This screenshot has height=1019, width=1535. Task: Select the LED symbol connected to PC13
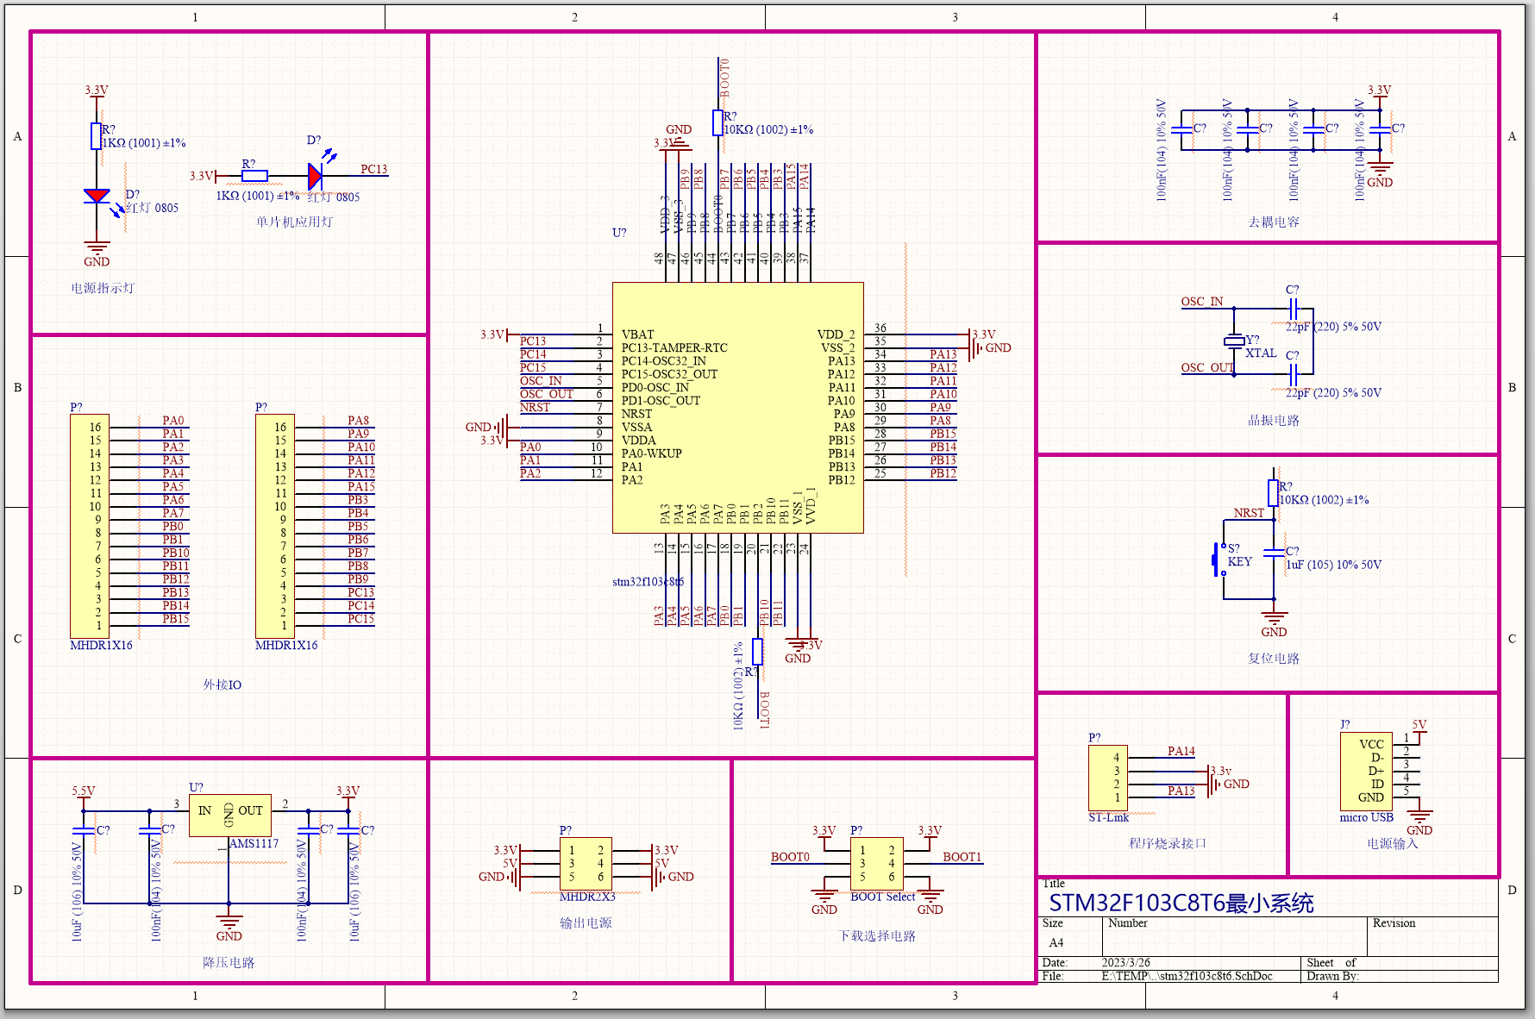316,176
